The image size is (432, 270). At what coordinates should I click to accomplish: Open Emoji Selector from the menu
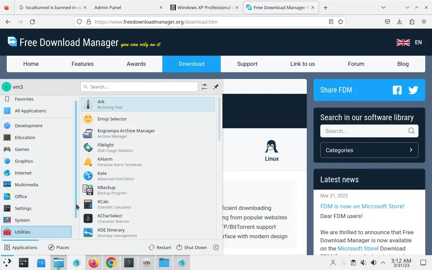tap(147, 119)
